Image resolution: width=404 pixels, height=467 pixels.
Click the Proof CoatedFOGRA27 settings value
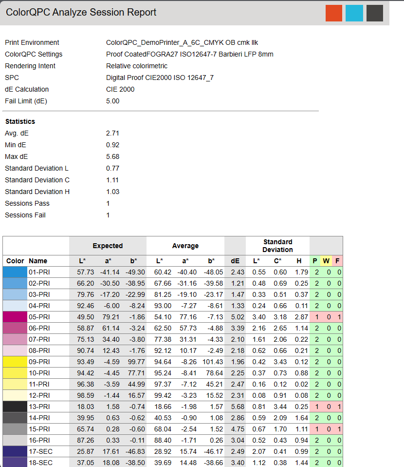(189, 54)
